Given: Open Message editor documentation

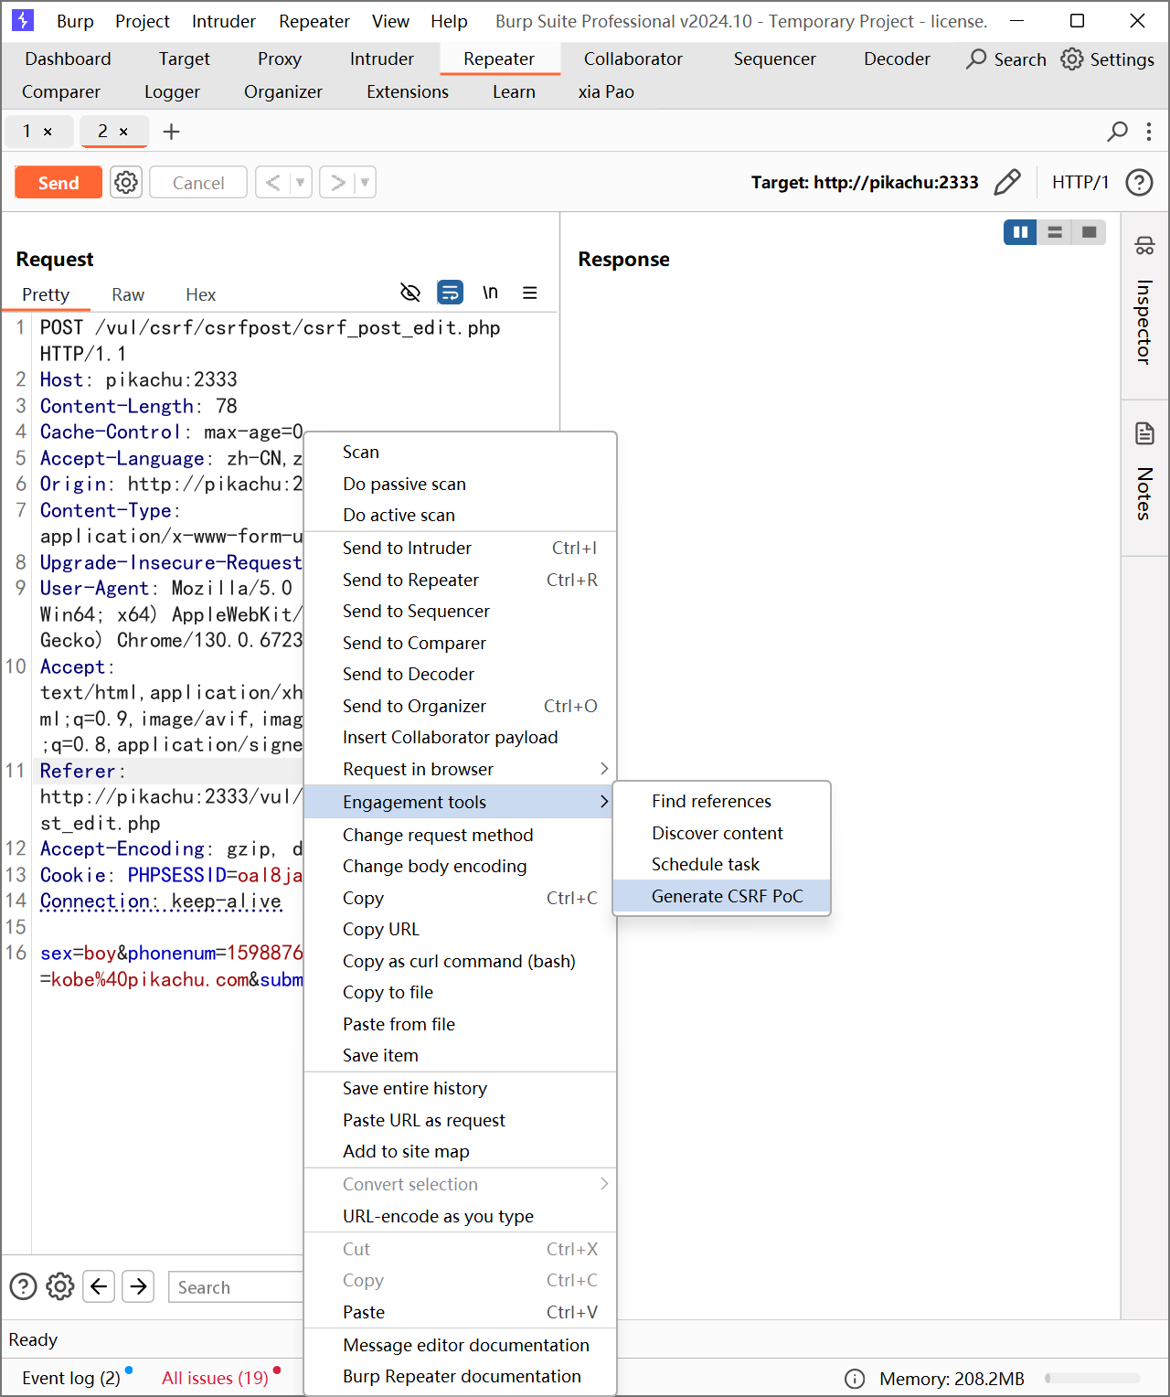Looking at the screenshot, I should [460, 1345].
